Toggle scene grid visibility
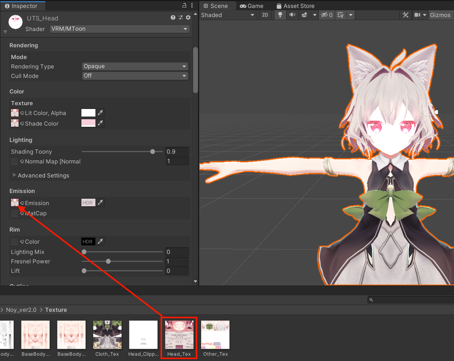 [x=340, y=15]
